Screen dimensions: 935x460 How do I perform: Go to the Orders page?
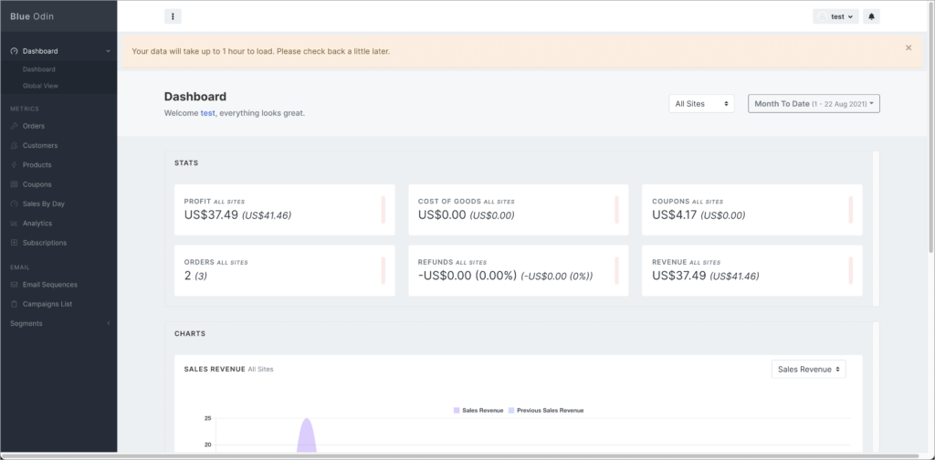click(x=34, y=126)
